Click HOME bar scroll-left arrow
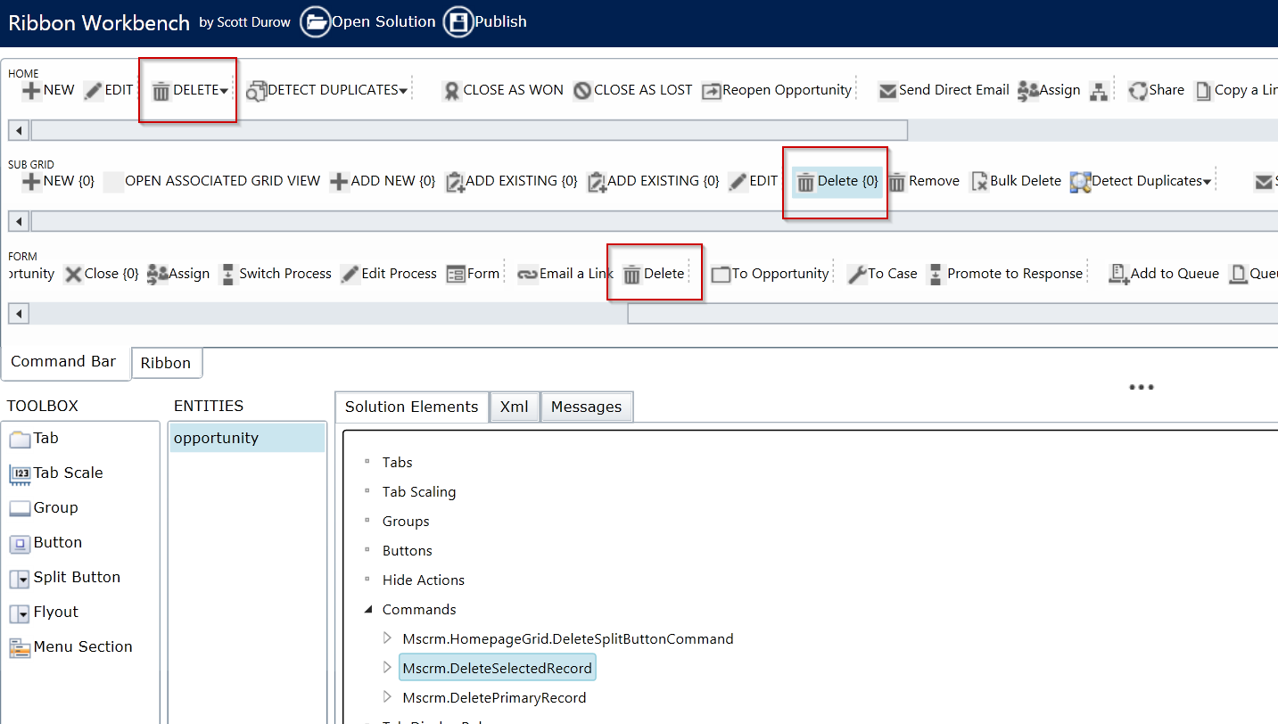The height and width of the screenshot is (724, 1278). [x=18, y=130]
